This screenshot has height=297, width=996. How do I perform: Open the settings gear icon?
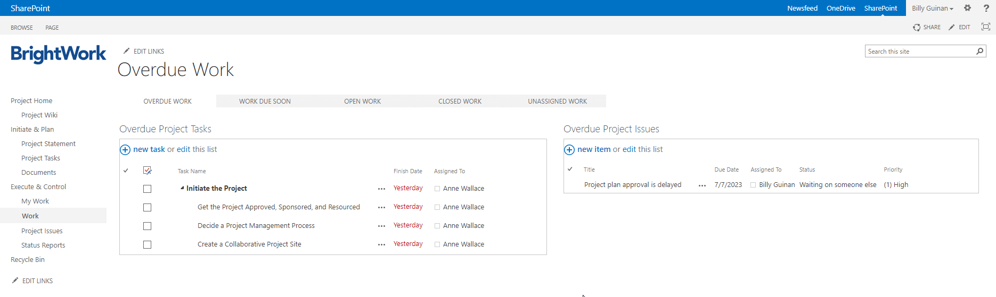[x=967, y=8]
